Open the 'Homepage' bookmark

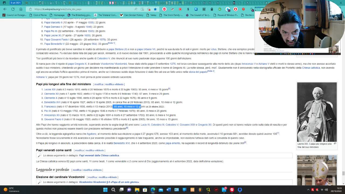pos(57,15)
